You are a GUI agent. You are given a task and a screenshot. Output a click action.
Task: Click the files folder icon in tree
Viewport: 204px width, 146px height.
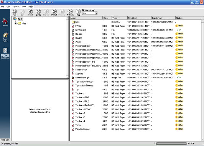(20, 23)
